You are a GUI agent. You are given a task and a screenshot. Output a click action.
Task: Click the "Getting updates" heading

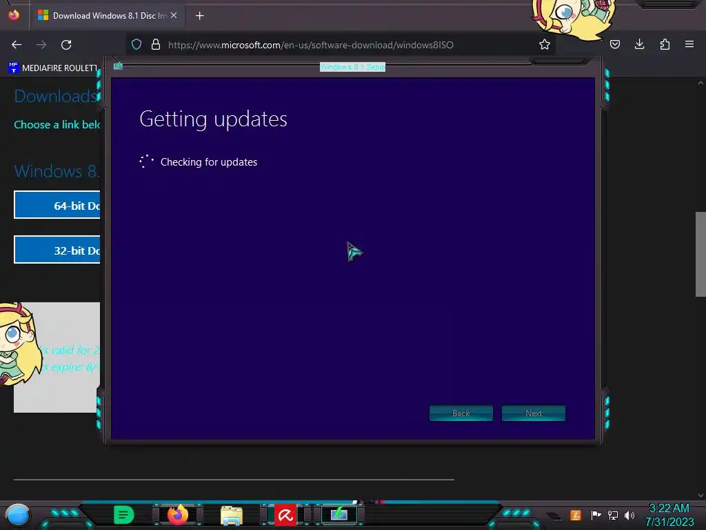213,120
